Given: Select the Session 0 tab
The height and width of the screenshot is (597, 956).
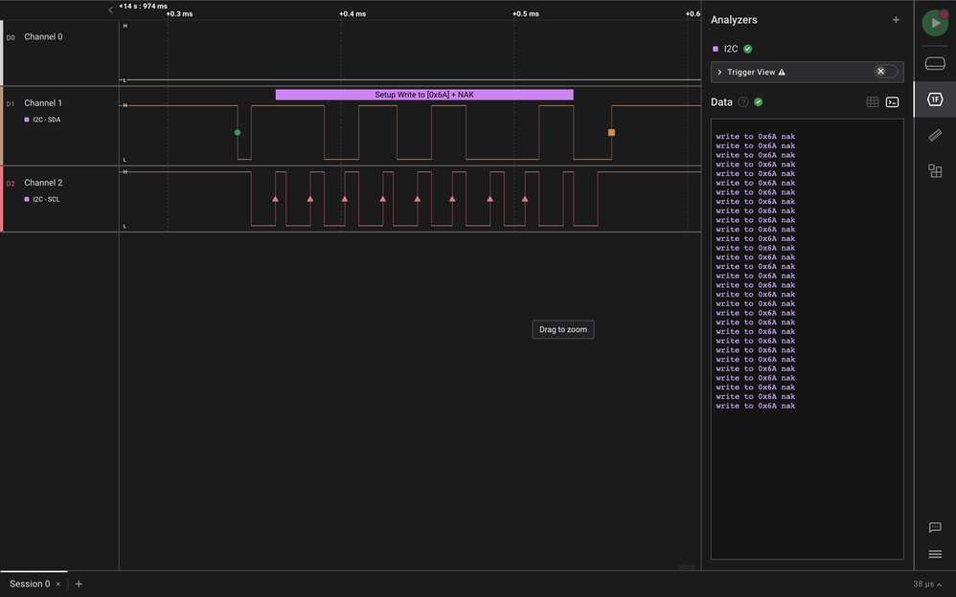Looking at the screenshot, I should [x=30, y=584].
